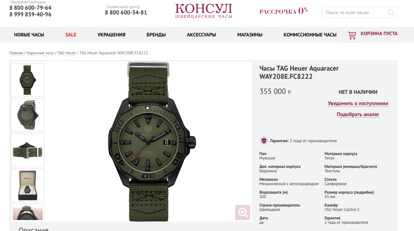Open the shopping cart icon
This screenshot has width=414, height=231.
pyautogui.click(x=352, y=35)
